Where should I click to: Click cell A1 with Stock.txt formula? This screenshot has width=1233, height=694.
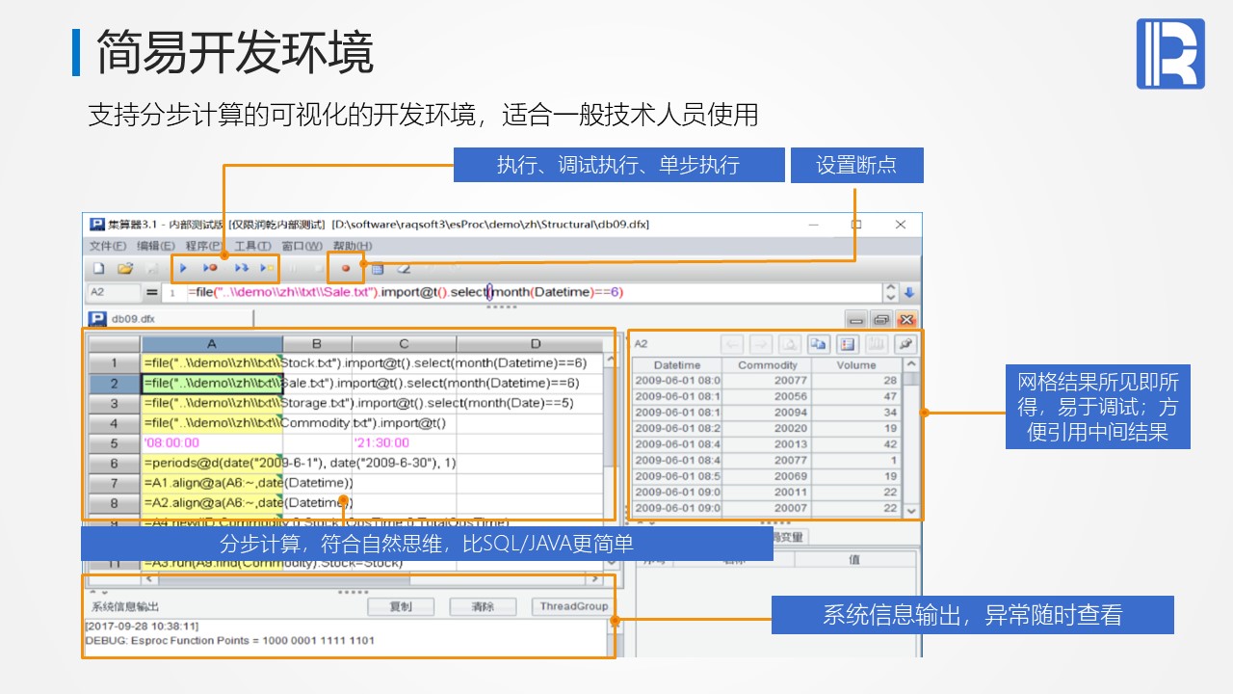212,363
